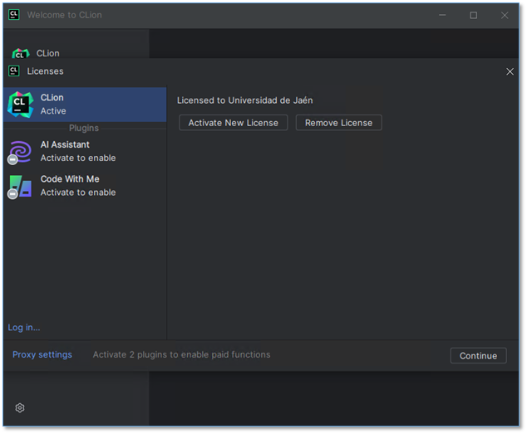
Task: Click Code With Me disabled badge icon
Action: pyautogui.click(x=12, y=194)
